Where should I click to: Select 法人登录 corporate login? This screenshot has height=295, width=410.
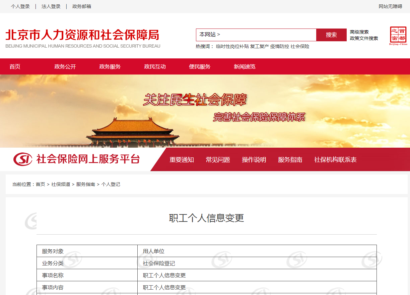coord(51,6)
